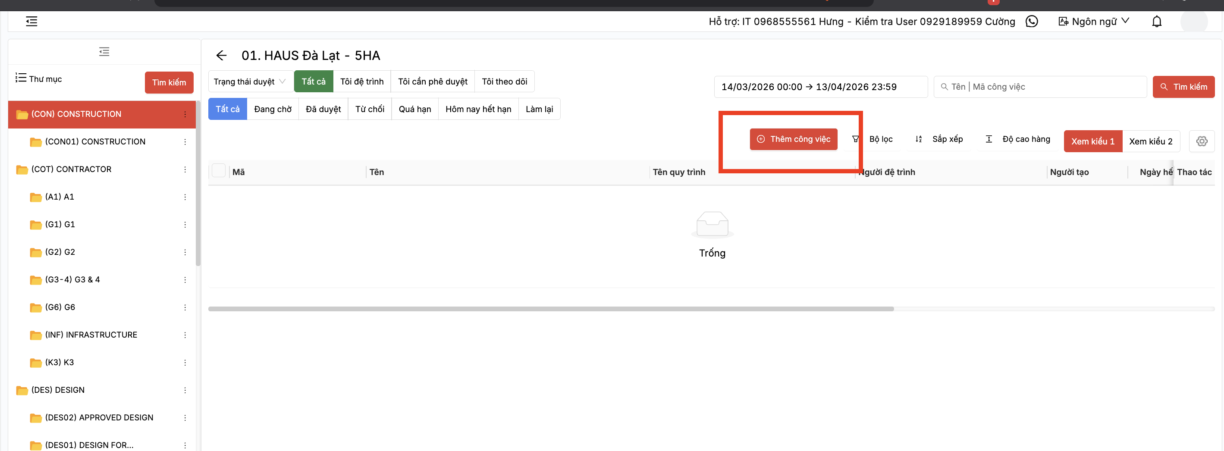Open three-dot menu for (G2) G2 folder
Screen dimensions: 1224x451
[x=185, y=252]
